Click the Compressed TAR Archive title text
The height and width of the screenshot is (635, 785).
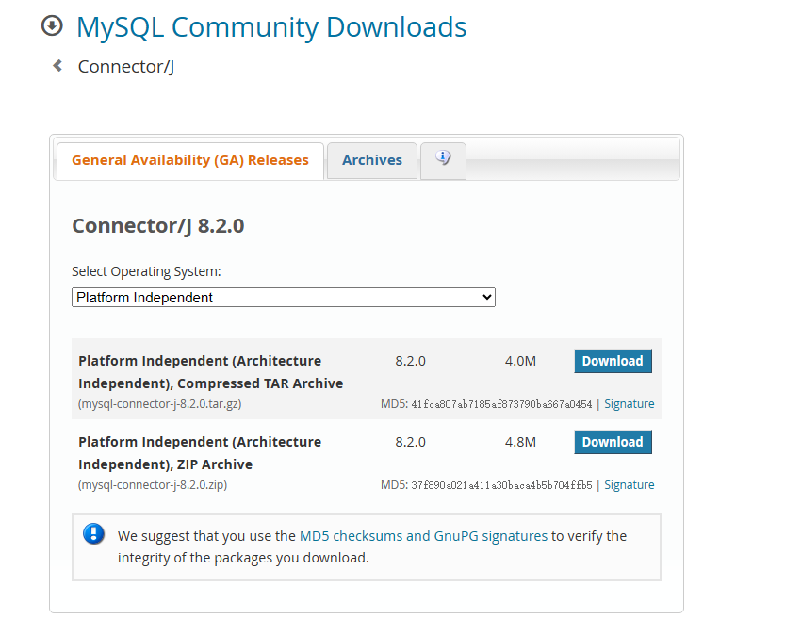point(210,372)
